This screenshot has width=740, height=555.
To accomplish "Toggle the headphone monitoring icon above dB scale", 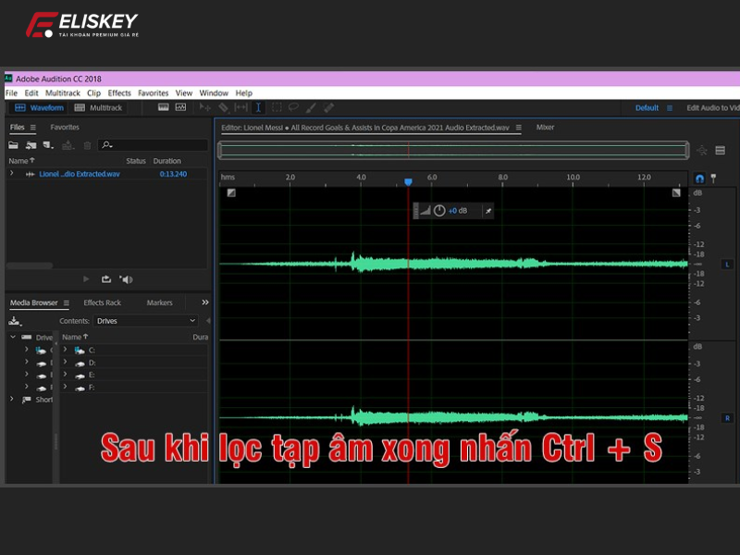I will [698, 179].
